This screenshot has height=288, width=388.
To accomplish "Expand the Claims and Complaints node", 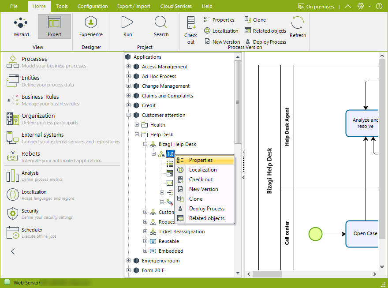I will point(128,96).
